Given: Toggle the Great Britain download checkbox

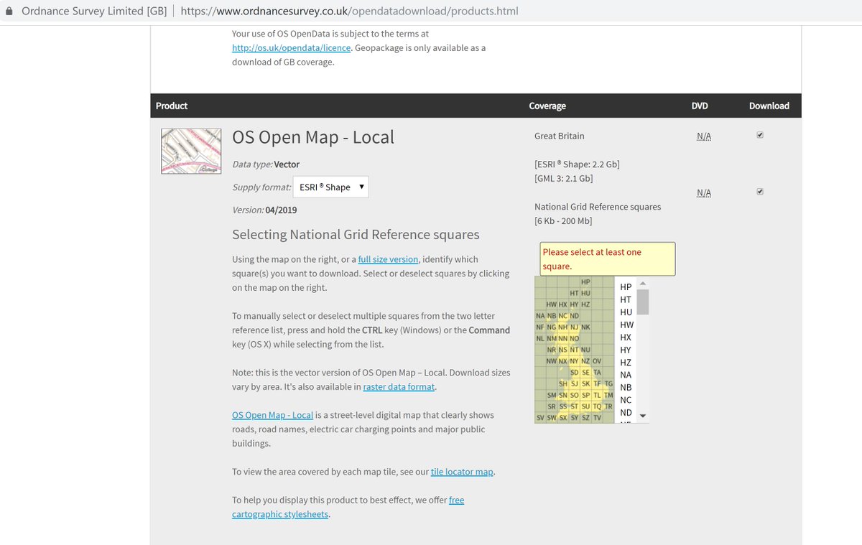Looking at the screenshot, I should click(x=760, y=135).
